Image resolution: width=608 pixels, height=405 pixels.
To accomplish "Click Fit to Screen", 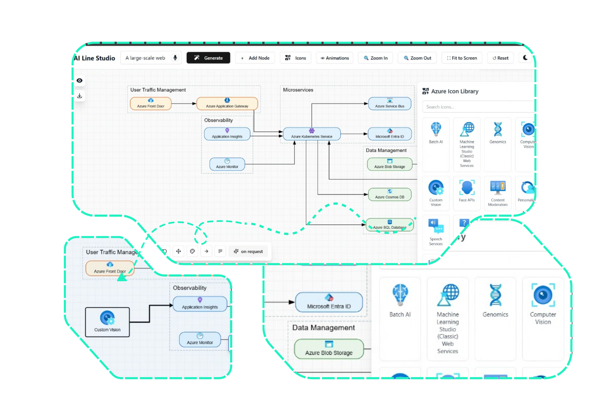I will pos(462,58).
